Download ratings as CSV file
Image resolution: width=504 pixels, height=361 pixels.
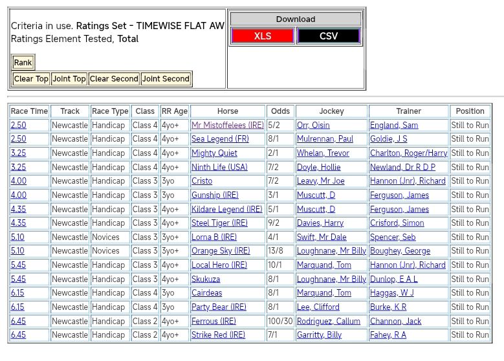pyautogui.click(x=328, y=36)
